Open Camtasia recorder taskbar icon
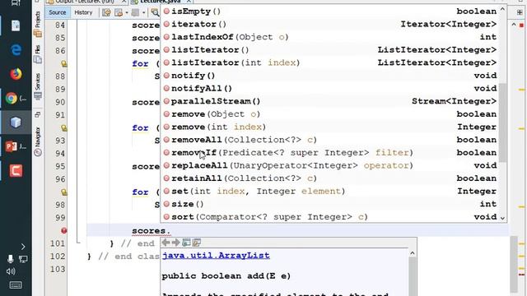The image size is (527, 296). [x=16, y=171]
